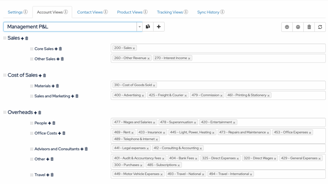Add a subgroup under Sales
Image resolution: width=328 pixels, height=184 pixels.
tap(22, 38)
